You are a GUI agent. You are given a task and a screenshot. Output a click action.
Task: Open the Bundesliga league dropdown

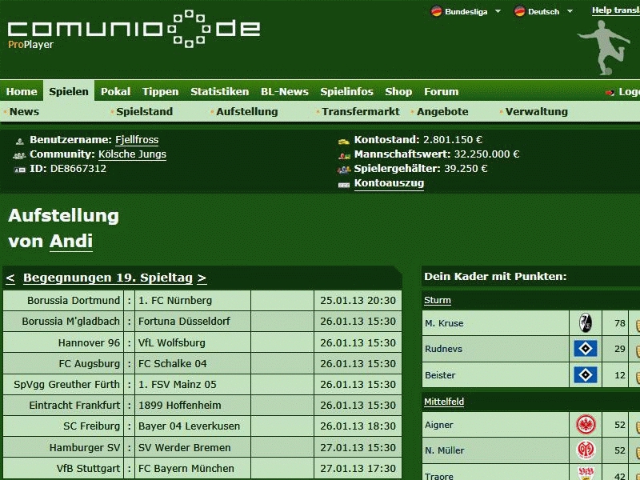coord(498,11)
